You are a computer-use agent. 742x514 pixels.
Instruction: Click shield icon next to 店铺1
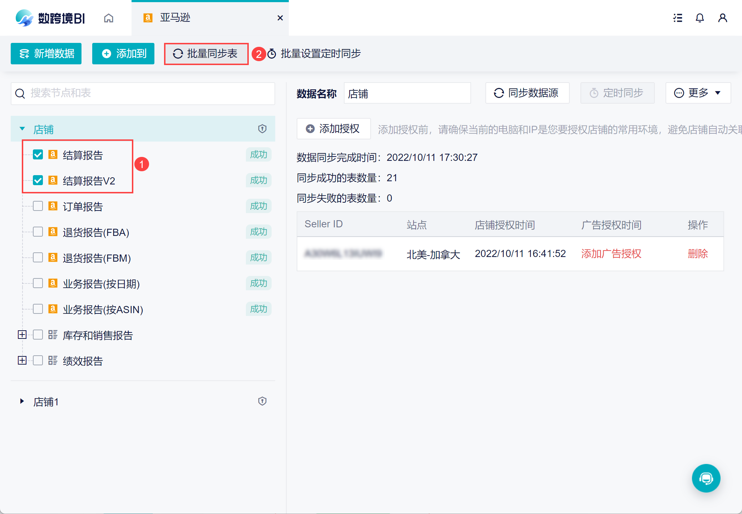pos(262,401)
